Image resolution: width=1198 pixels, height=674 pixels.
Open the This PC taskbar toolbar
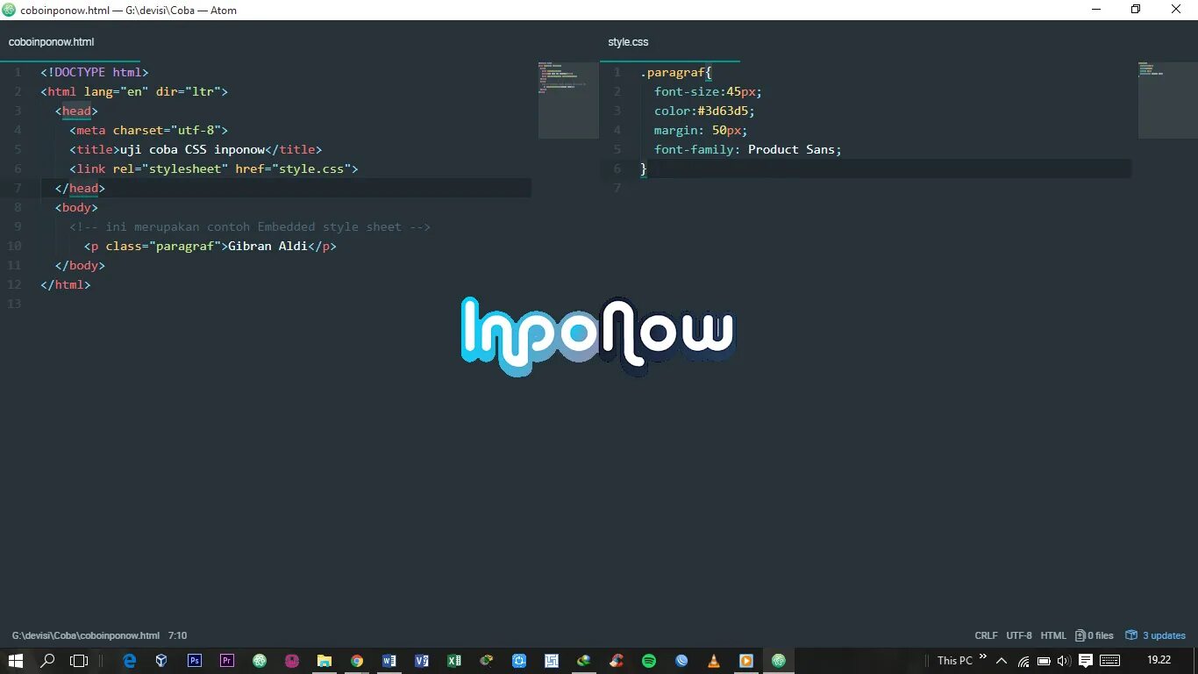(x=954, y=660)
